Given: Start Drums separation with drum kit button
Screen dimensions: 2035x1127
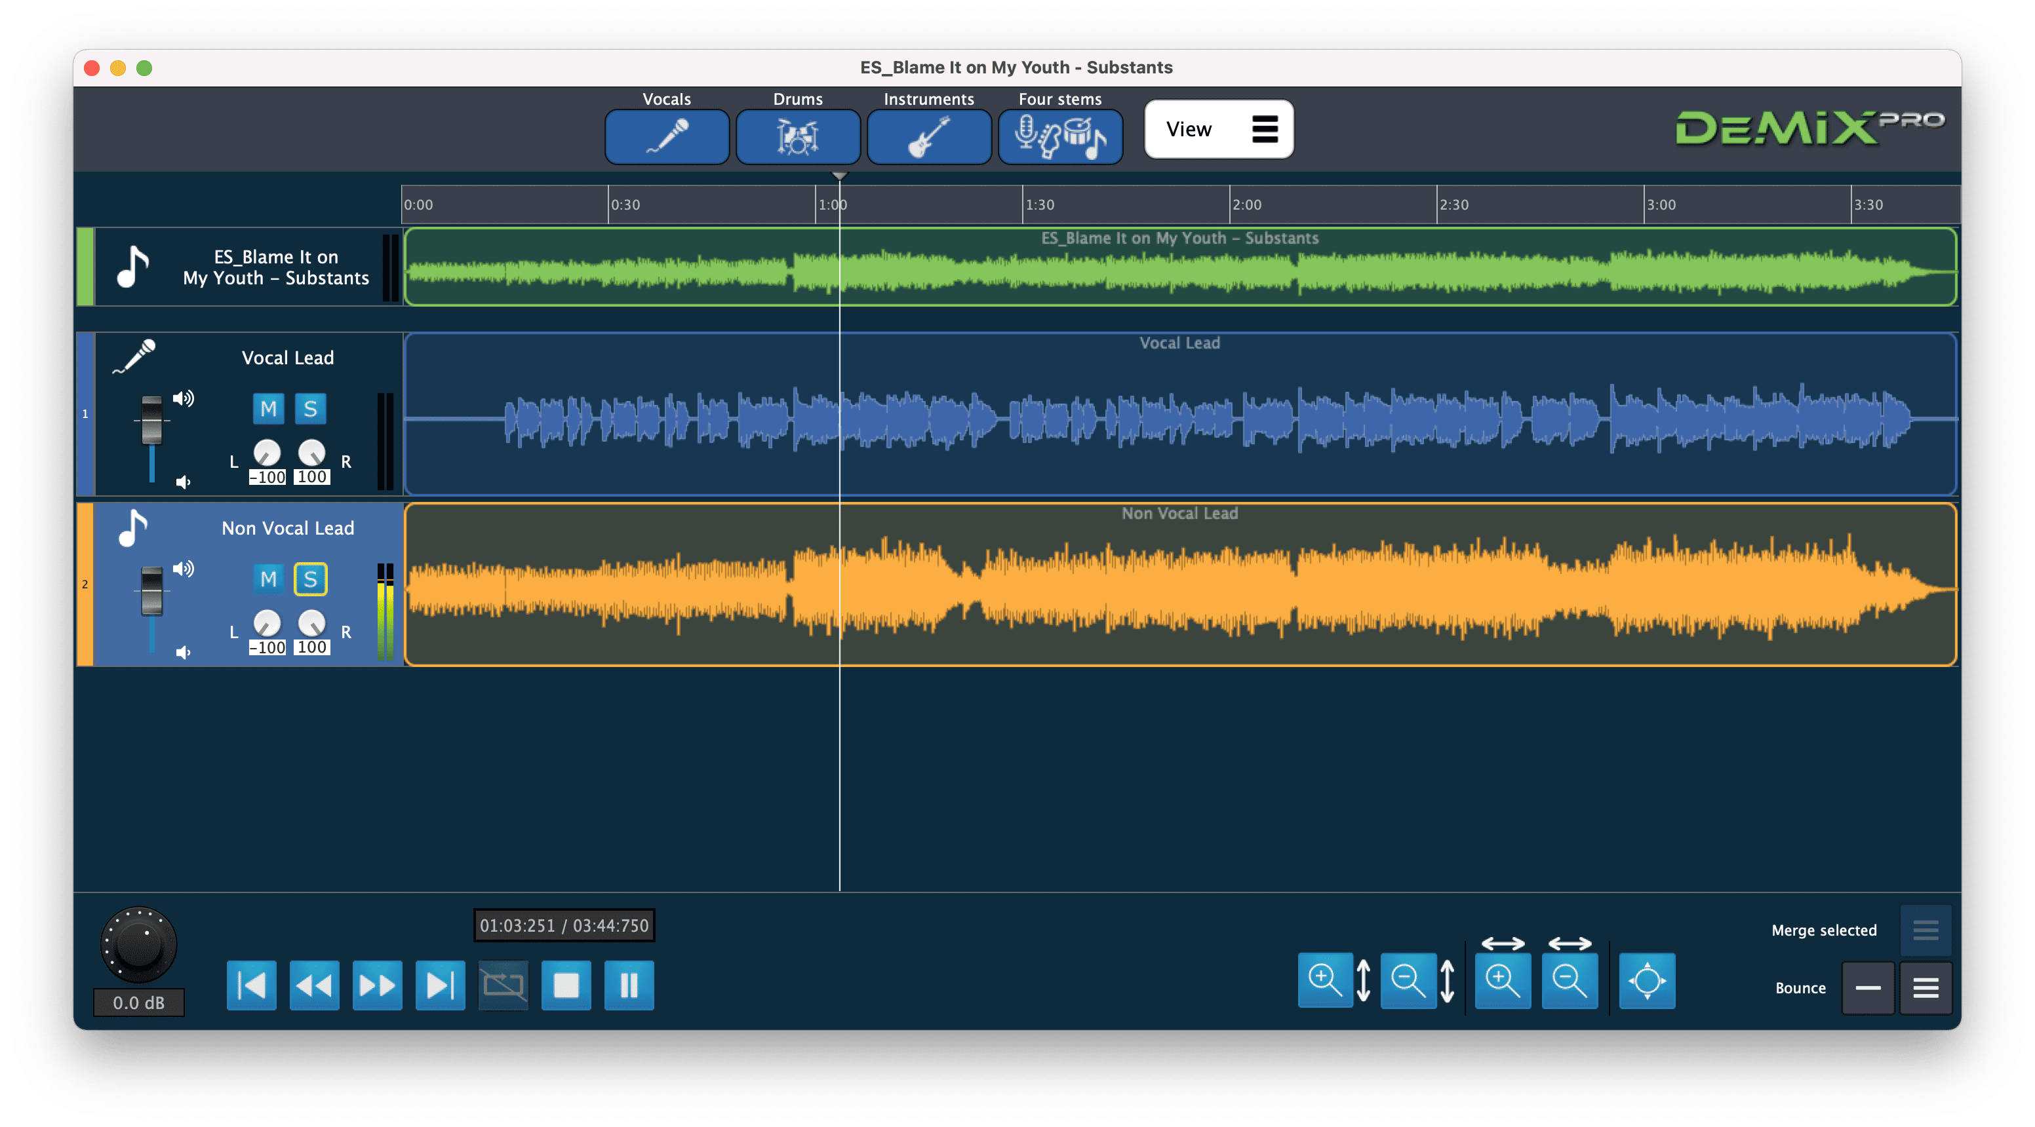Looking at the screenshot, I should pyautogui.click(x=798, y=137).
